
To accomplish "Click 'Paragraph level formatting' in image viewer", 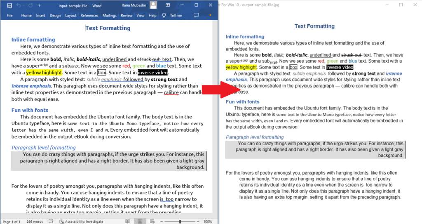I will coord(255,137).
